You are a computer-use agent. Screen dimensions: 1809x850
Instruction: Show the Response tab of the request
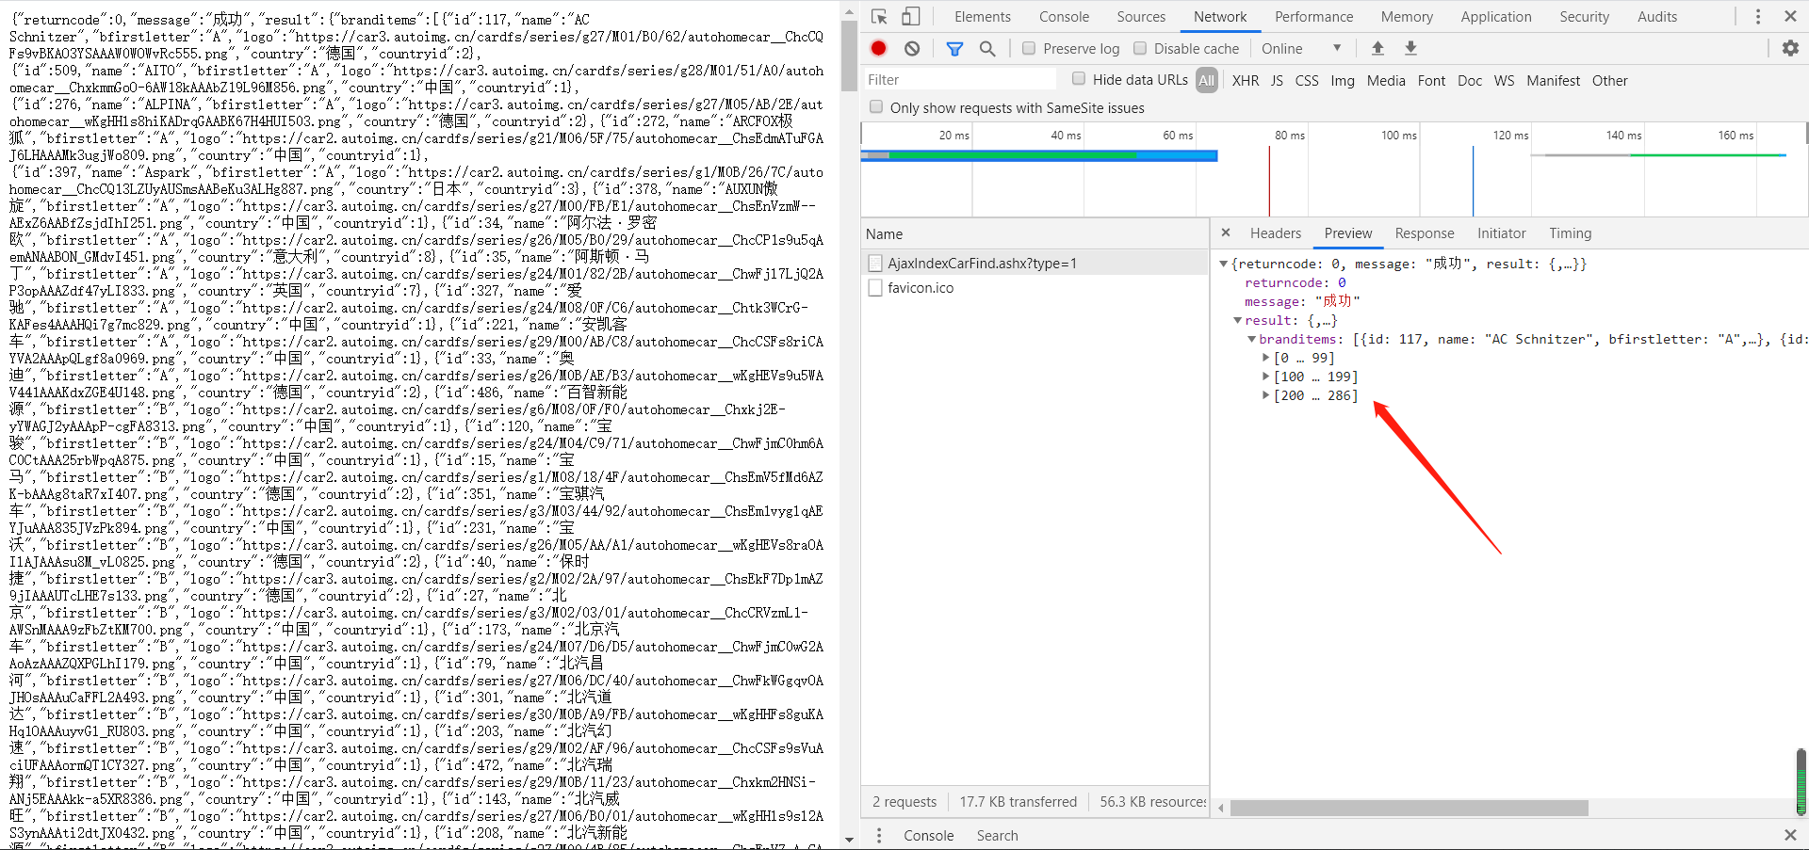[1425, 233]
